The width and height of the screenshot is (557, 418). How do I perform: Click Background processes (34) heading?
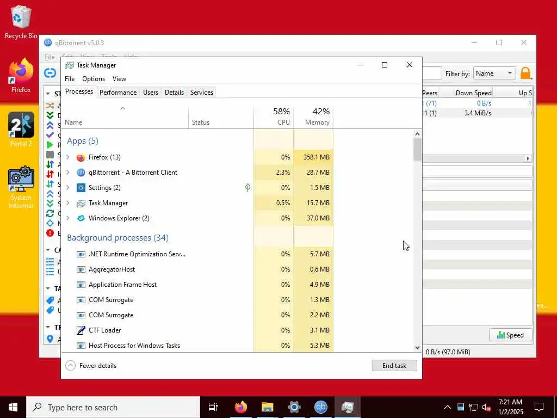pos(117,238)
